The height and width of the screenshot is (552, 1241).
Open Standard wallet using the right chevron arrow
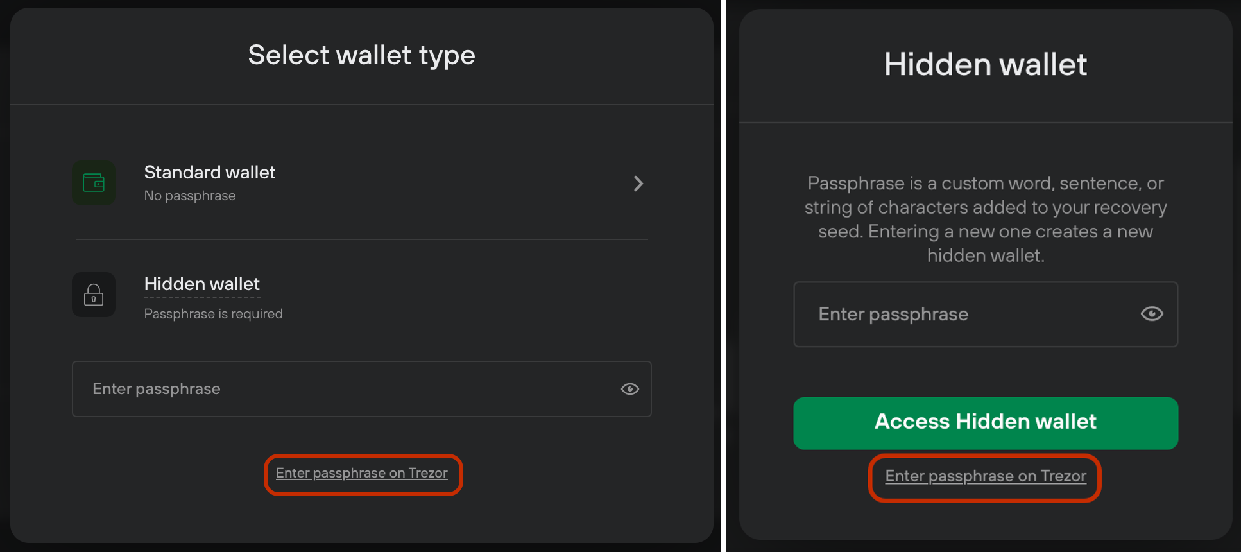click(x=638, y=184)
